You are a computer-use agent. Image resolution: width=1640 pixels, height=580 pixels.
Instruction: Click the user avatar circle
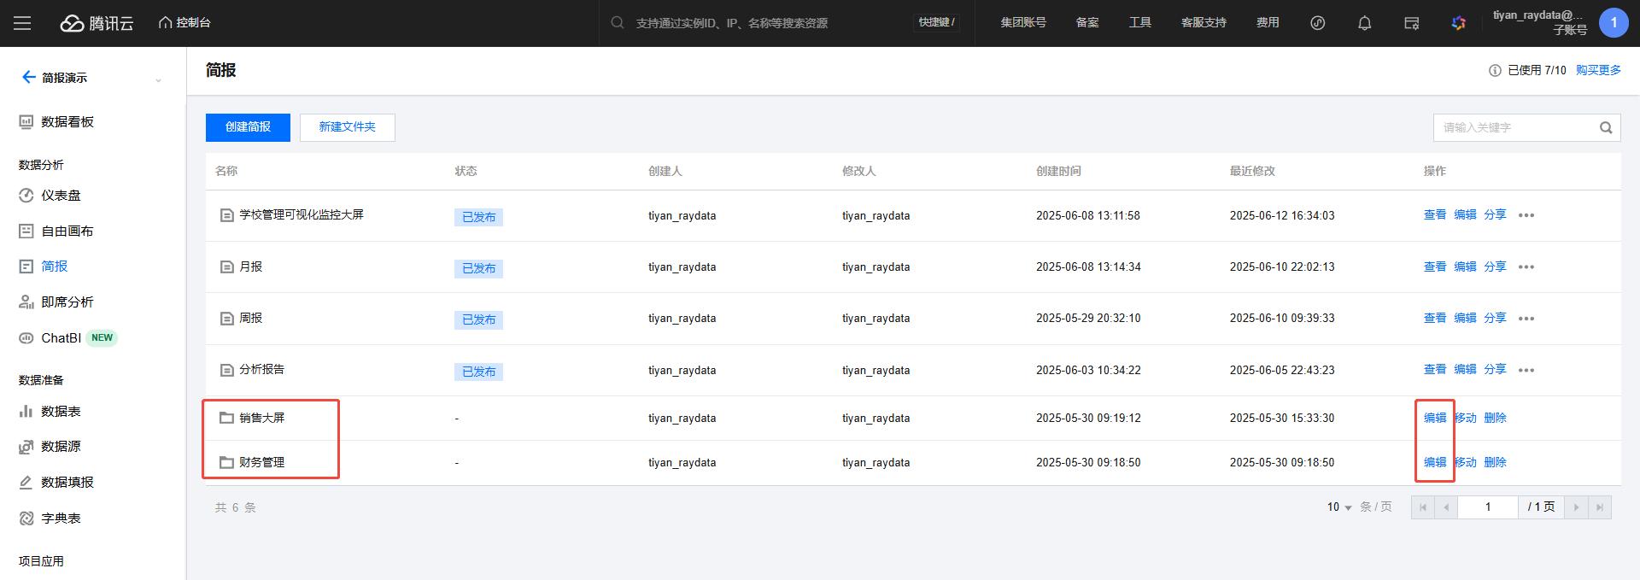(1613, 23)
